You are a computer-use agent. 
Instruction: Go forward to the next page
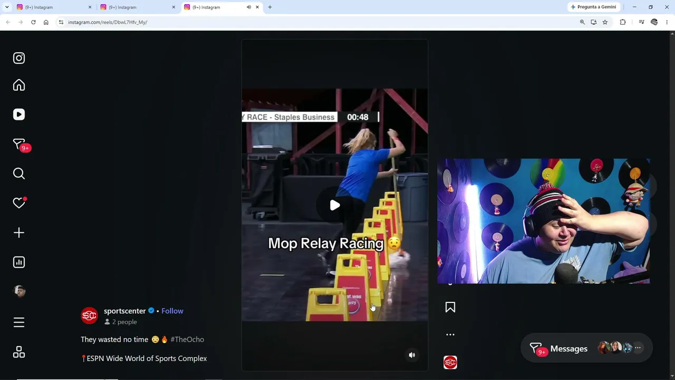(21, 22)
